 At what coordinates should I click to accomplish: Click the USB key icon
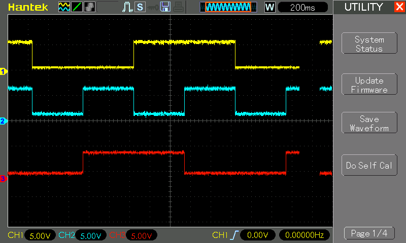[x=152, y=7]
